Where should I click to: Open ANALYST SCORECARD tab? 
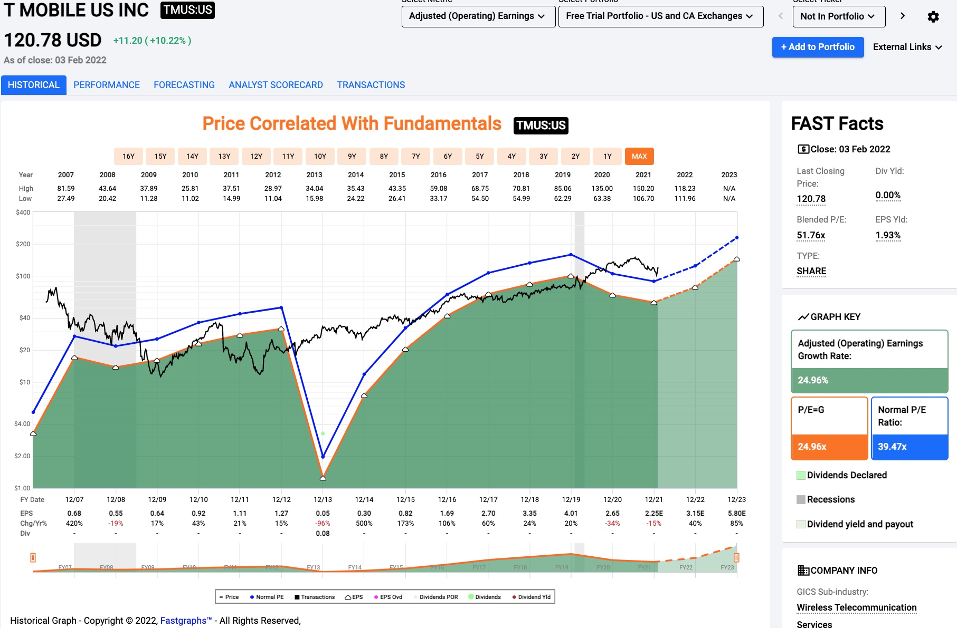tap(276, 85)
